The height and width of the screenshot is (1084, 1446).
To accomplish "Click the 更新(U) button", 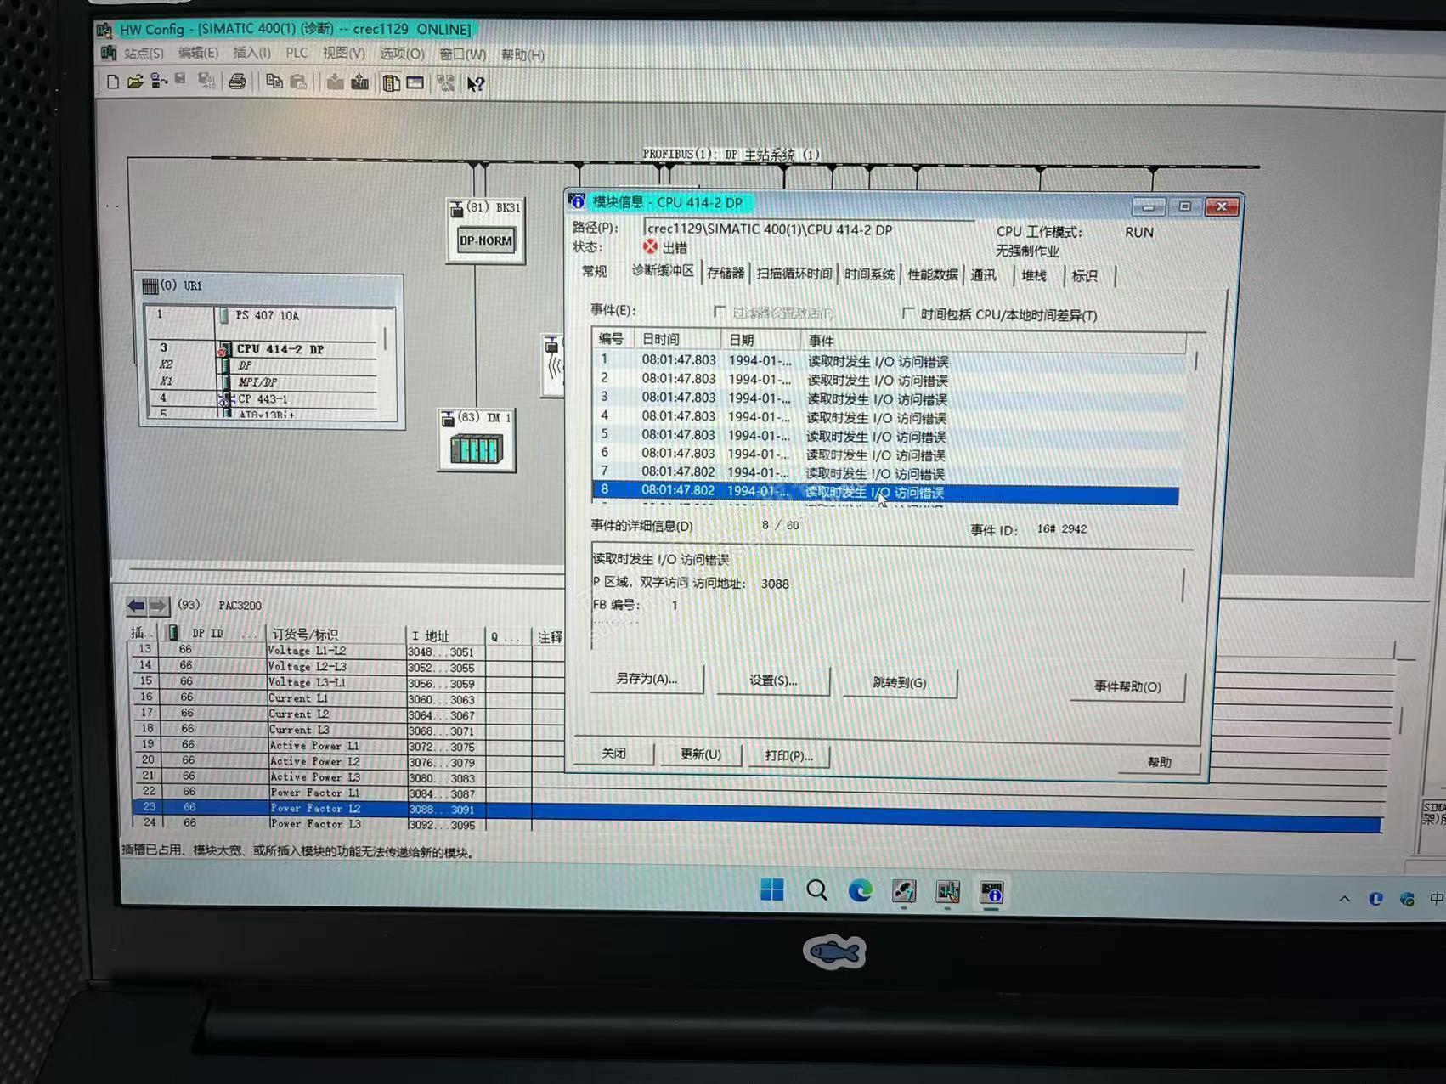I will coord(701,754).
